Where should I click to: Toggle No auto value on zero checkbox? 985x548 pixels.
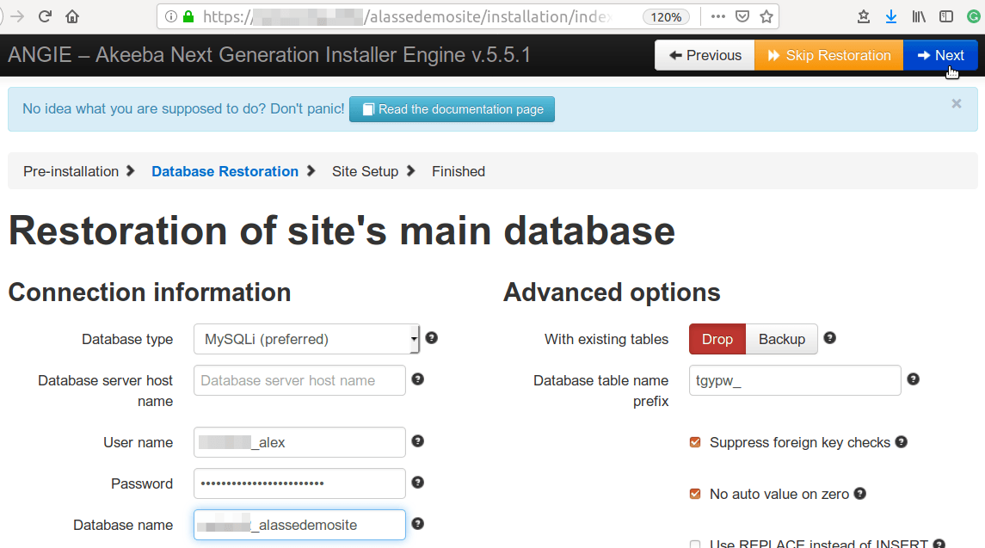click(695, 494)
